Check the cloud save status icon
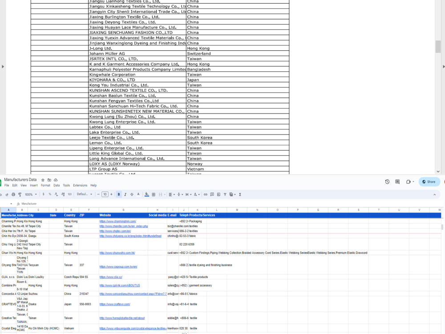 56,180
